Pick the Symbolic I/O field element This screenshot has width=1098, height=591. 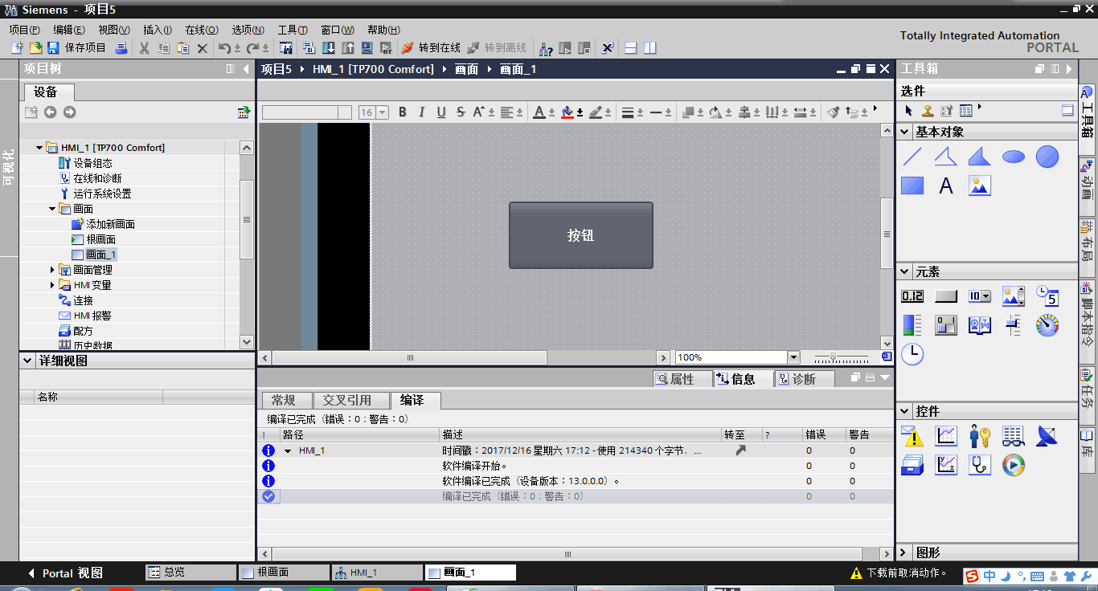980,296
